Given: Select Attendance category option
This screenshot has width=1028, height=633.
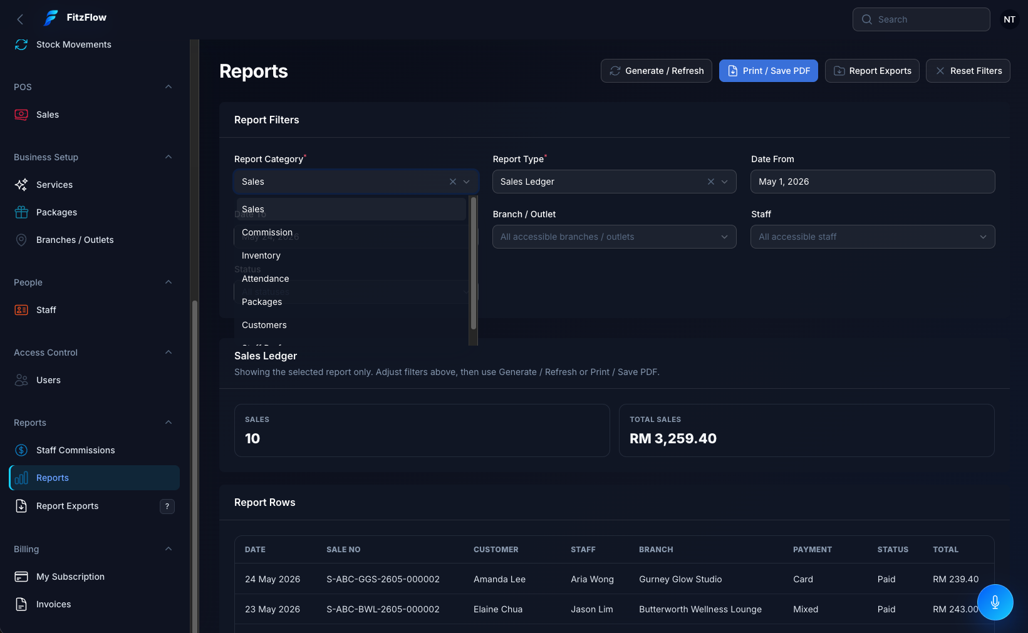Looking at the screenshot, I should click(x=351, y=279).
